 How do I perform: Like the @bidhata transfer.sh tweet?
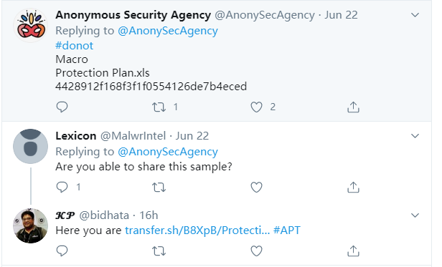[x=257, y=251]
